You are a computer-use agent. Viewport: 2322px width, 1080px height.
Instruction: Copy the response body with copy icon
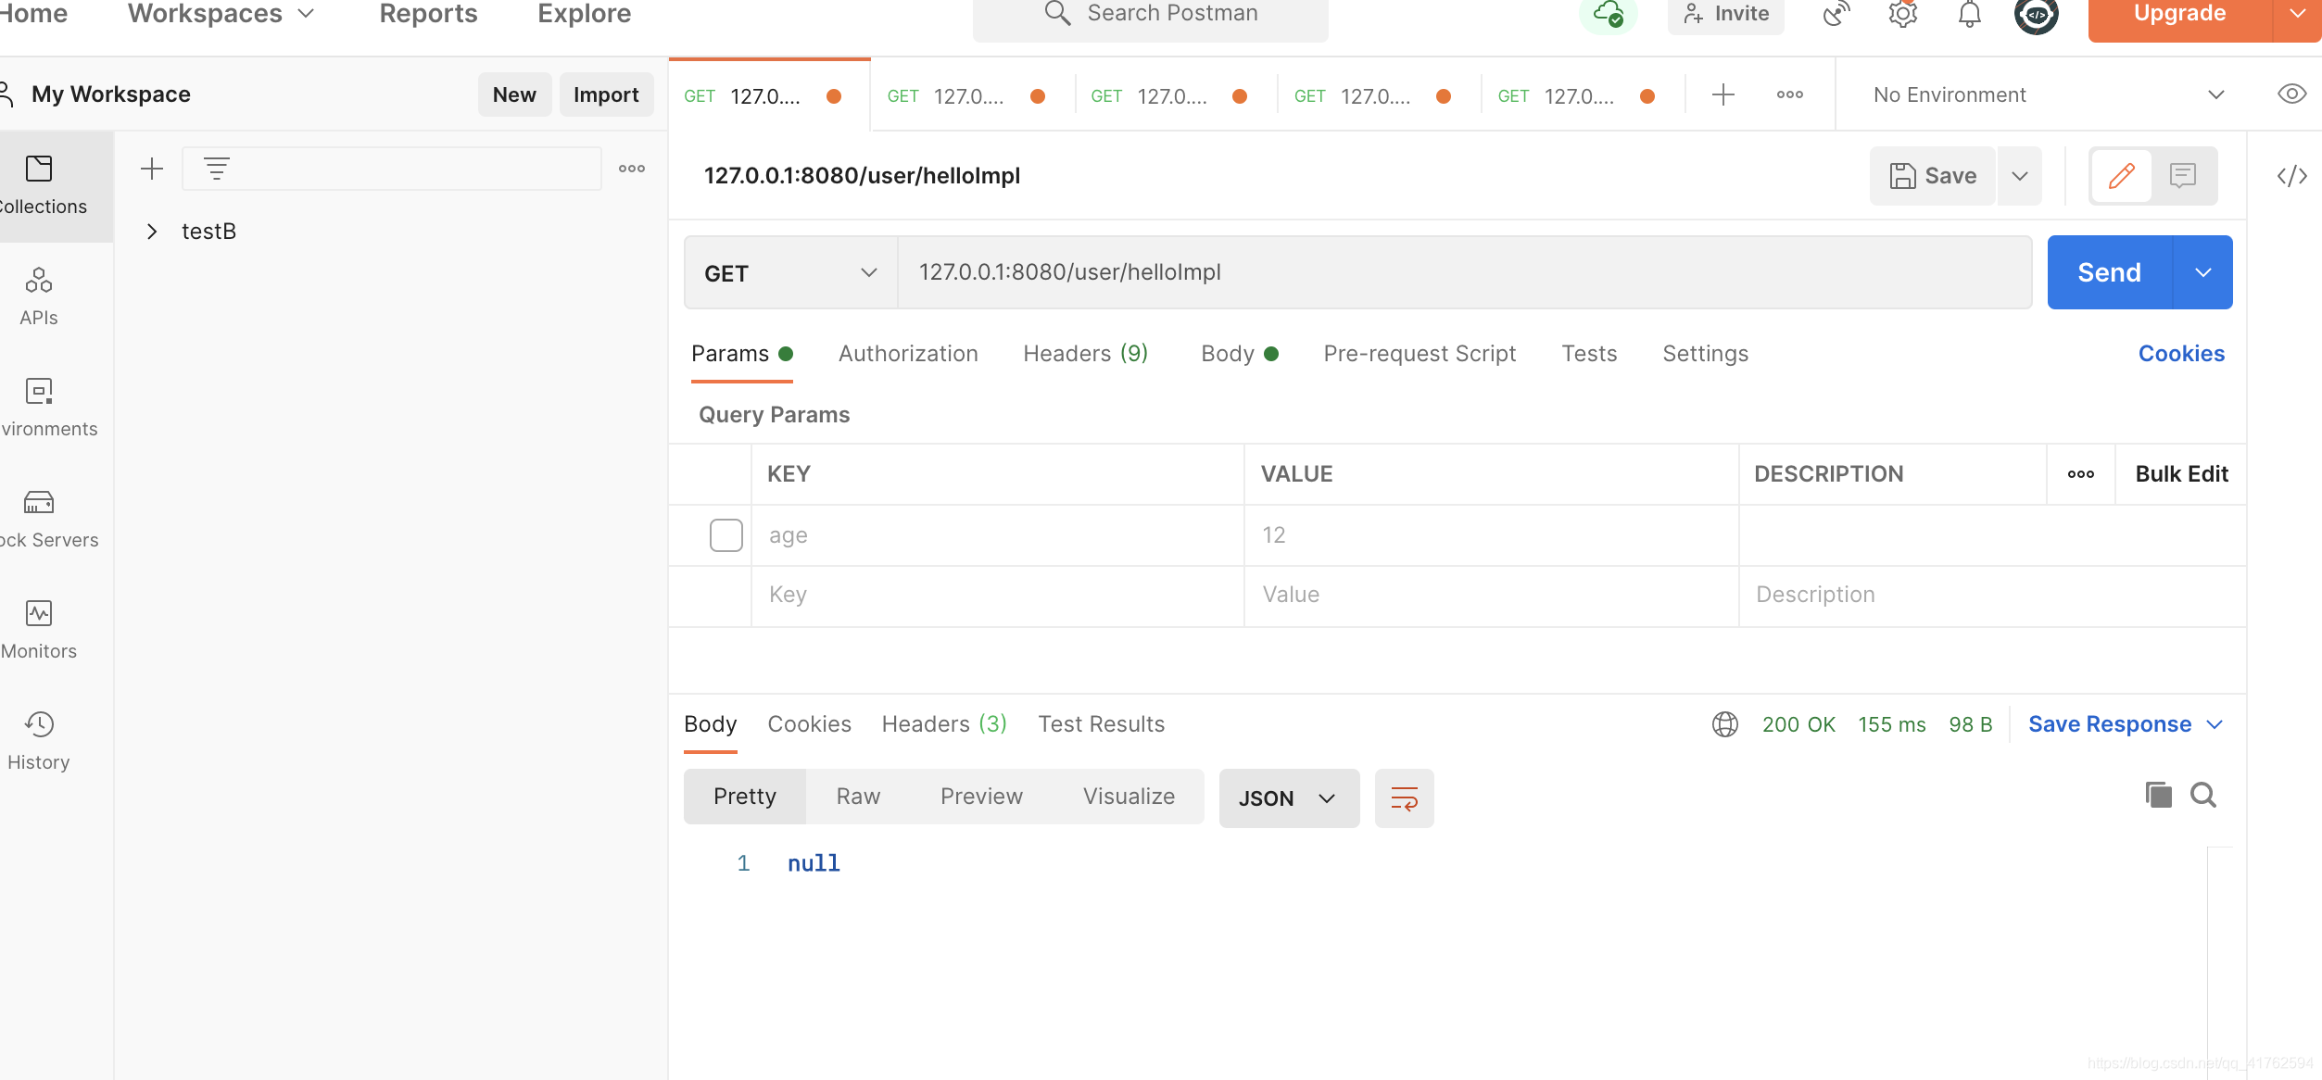pyautogui.click(x=2158, y=795)
